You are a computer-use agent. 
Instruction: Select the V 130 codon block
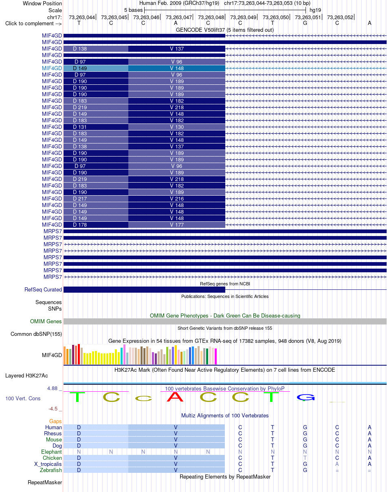(177, 127)
